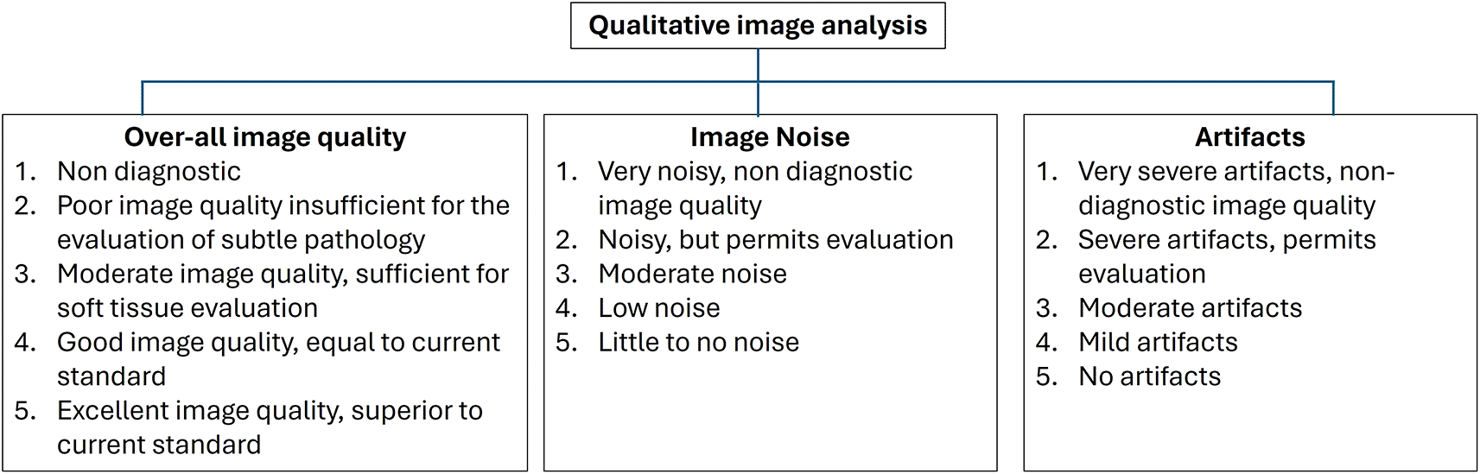Screen dimensions: 1480x474
Task: Select the Over-all image quality heading
Action: pyautogui.click(x=265, y=137)
